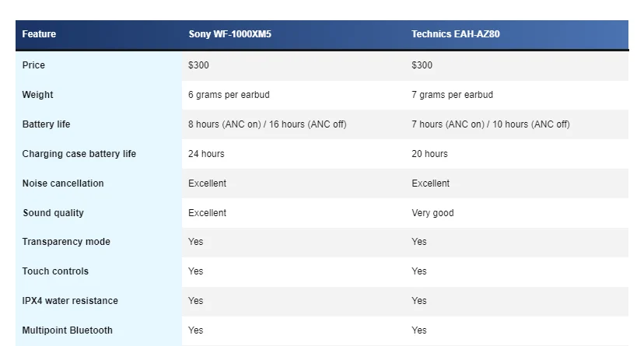Select IPX4 water resistance row label

pos(70,301)
